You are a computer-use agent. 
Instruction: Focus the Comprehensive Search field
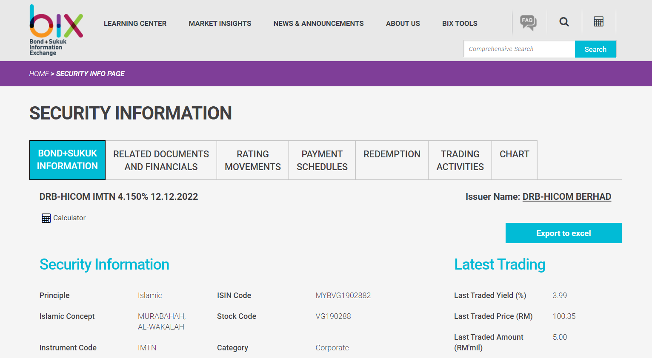point(519,49)
